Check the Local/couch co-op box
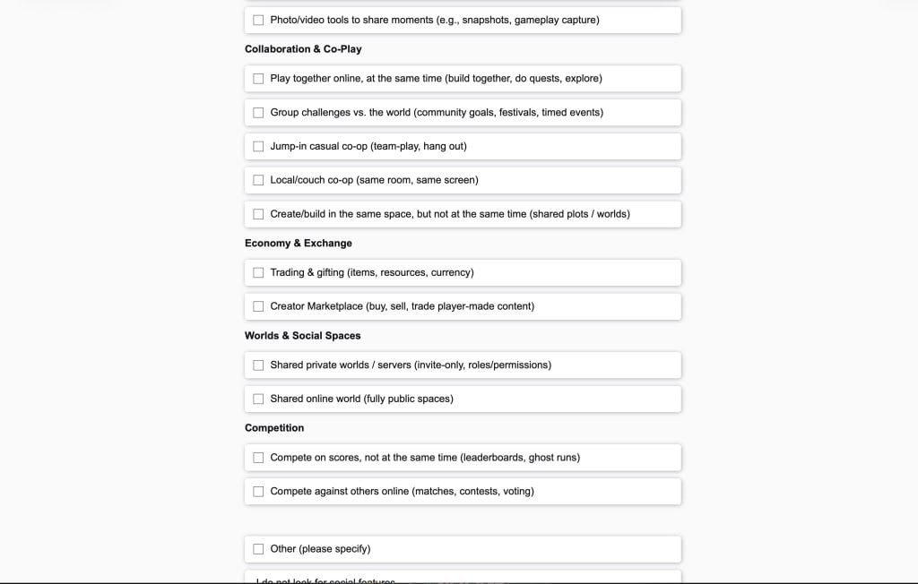Viewport: 918px width, 584px height. [258, 180]
